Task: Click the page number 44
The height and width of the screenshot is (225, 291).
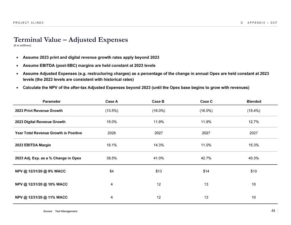Action: tap(273, 211)
